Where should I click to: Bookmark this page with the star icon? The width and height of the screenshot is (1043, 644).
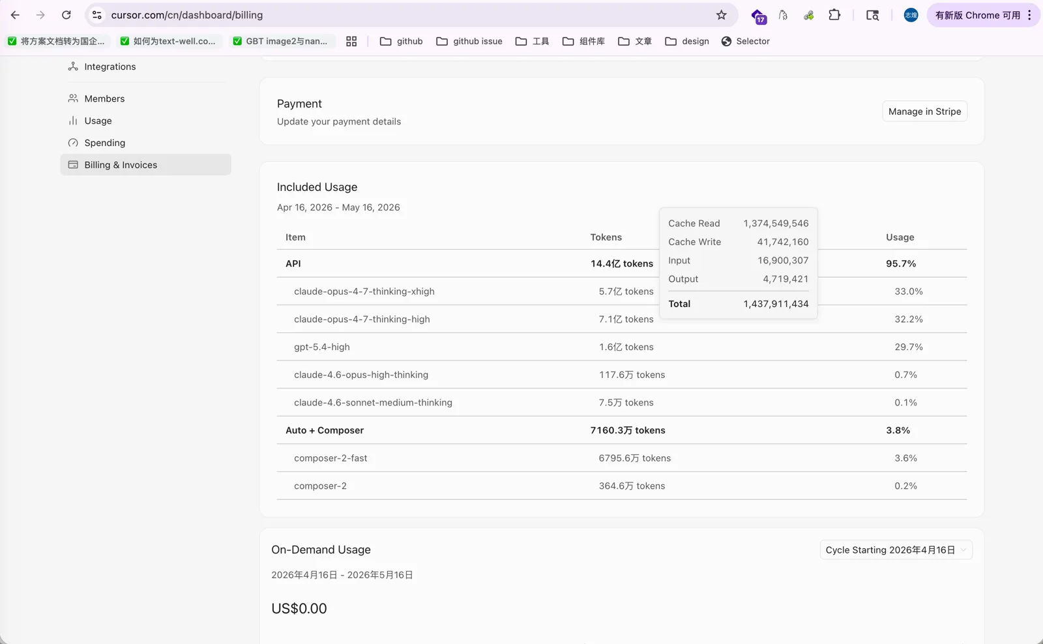(721, 15)
